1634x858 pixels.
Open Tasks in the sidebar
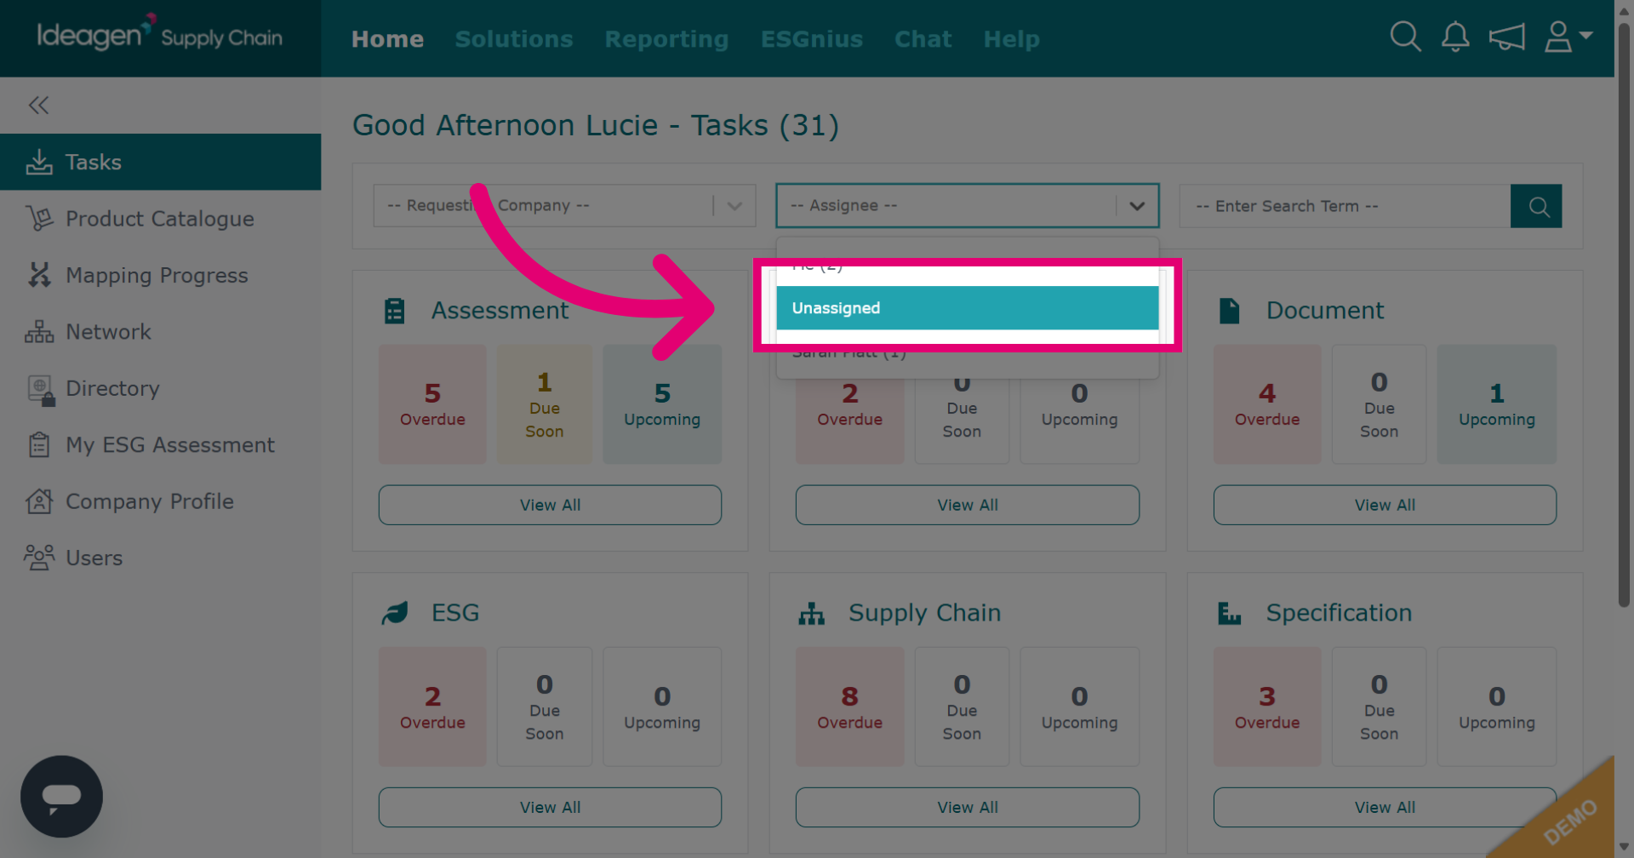click(160, 162)
